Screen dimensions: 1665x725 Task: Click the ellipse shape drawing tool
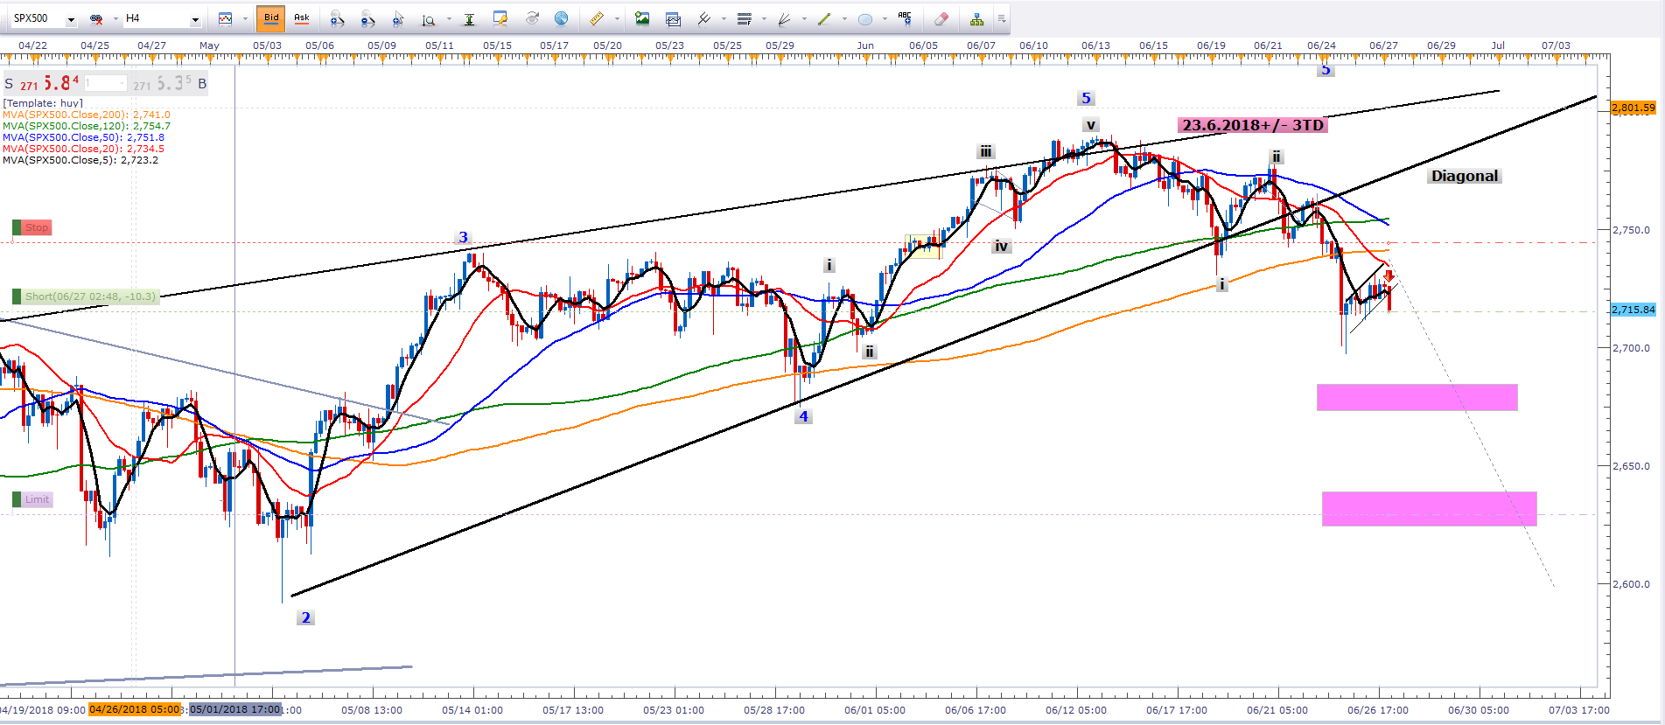[865, 18]
